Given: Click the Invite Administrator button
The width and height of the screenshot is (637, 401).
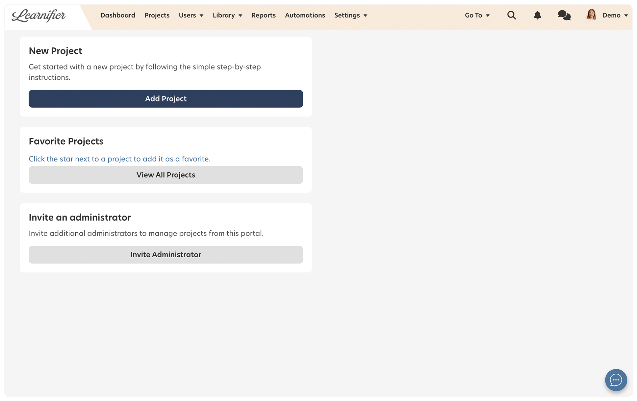Looking at the screenshot, I should tap(166, 255).
